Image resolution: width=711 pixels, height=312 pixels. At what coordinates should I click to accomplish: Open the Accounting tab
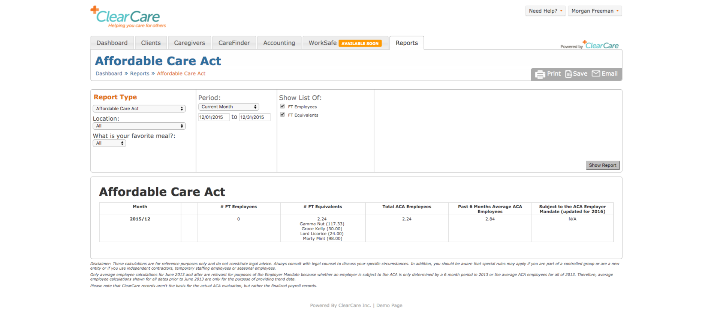tap(279, 43)
